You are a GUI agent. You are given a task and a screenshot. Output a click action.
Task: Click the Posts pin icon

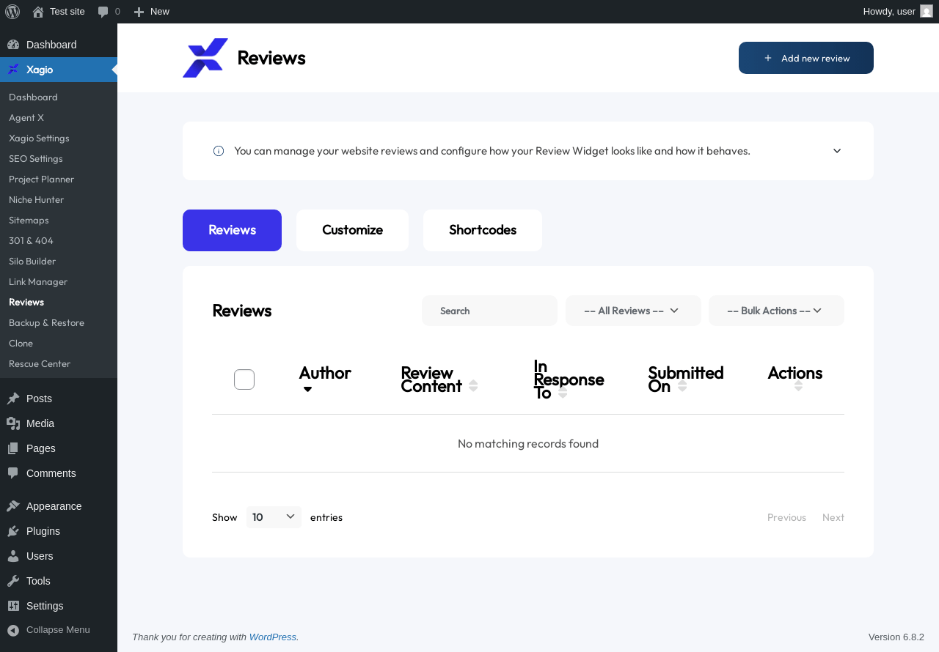(x=13, y=399)
